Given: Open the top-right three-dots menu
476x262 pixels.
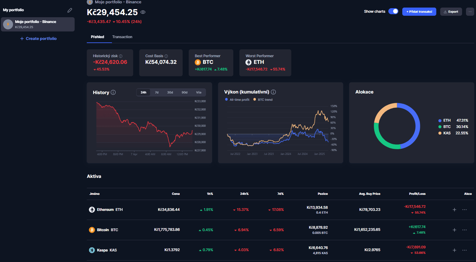Looking at the screenshot, I should [470, 12].
